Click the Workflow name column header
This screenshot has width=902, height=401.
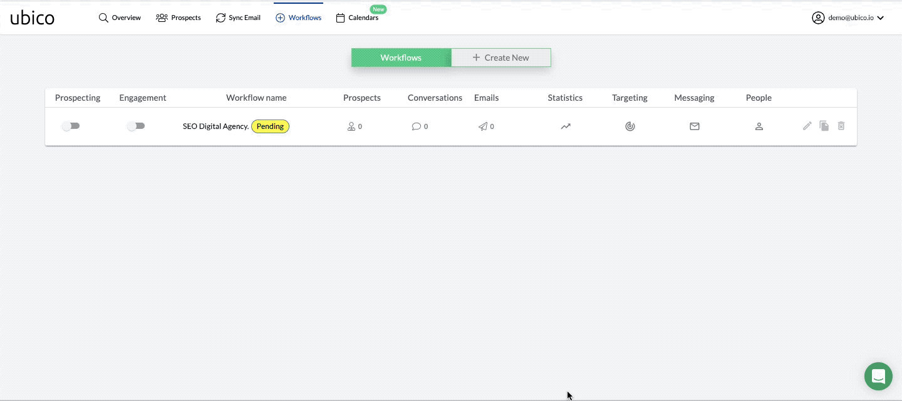tap(256, 98)
